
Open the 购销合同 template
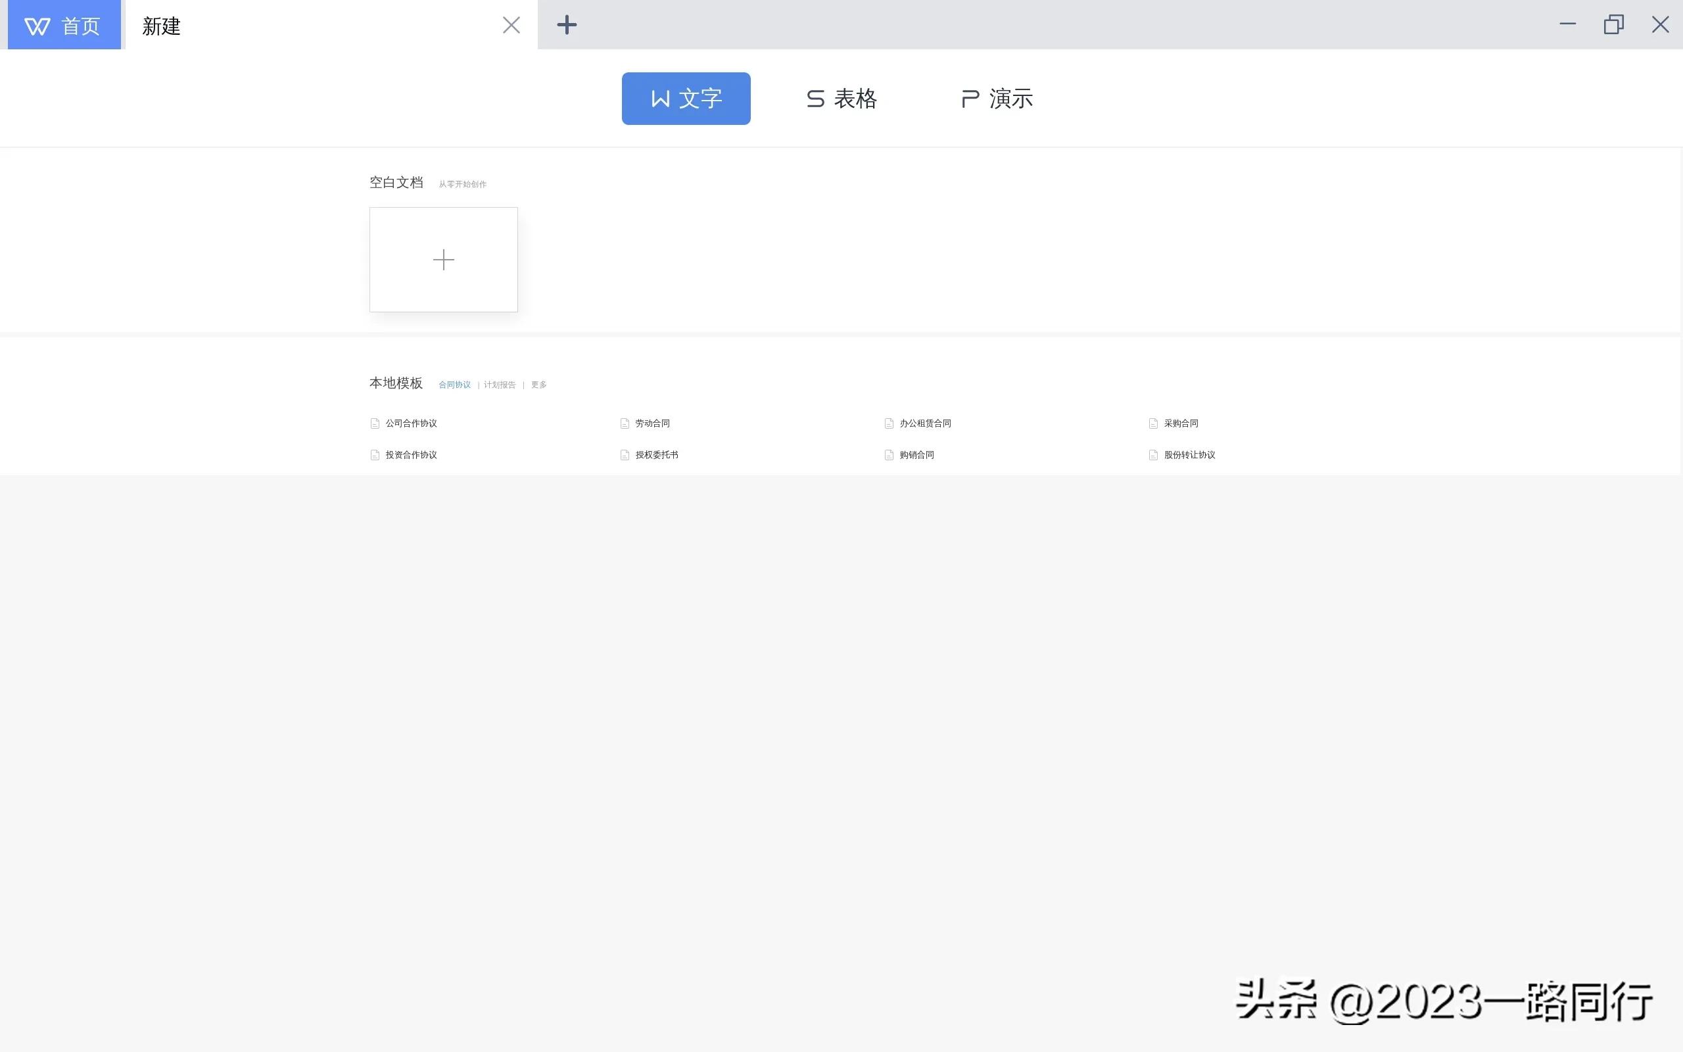pyautogui.click(x=916, y=455)
